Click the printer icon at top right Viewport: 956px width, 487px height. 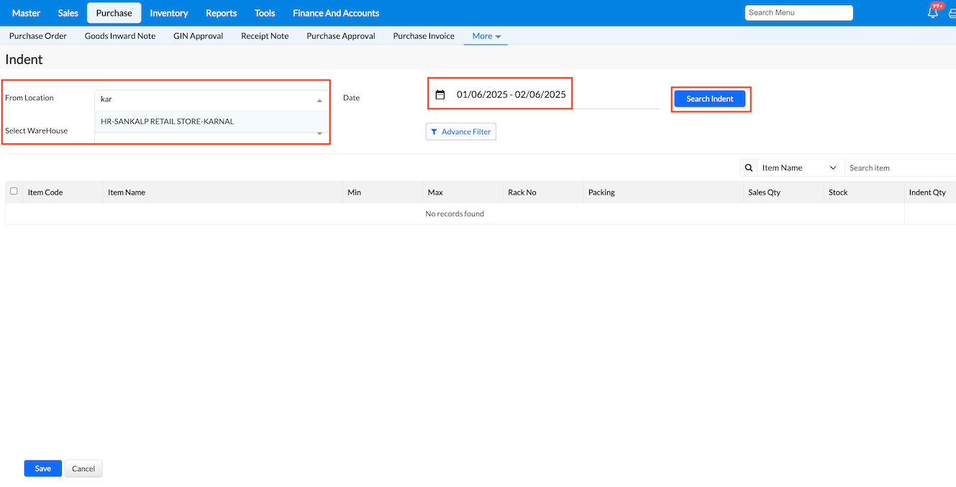click(x=952, y=13)
